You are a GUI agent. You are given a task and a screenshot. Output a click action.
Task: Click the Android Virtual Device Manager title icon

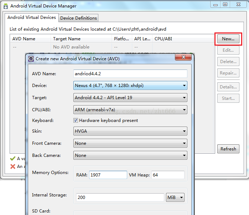click(6, 6)
